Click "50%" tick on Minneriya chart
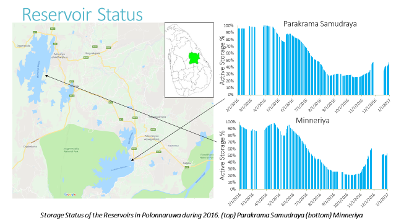The image size is (396, 223). point(231,155)
